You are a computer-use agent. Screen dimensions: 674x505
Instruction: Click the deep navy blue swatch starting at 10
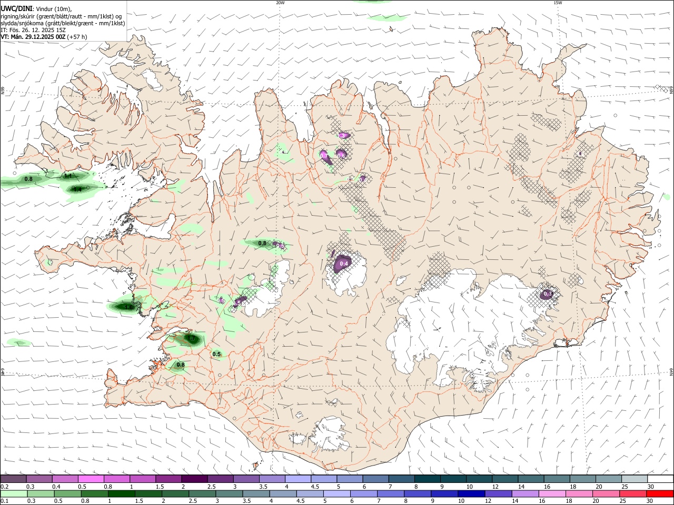[x=471, y=494]
